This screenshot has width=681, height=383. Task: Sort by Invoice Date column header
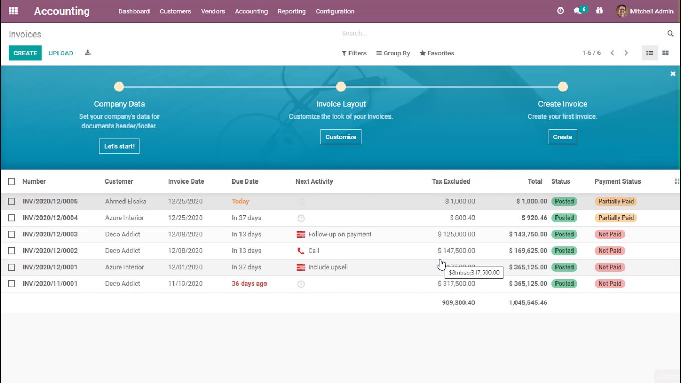tap(186, 181)
